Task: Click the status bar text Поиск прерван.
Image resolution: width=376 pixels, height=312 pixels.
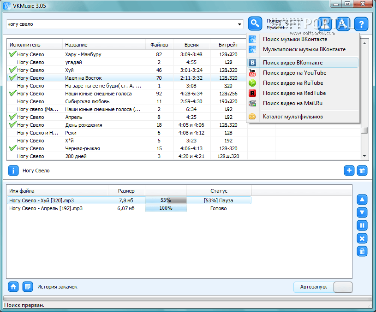Action: pyautogui.click(x=24, y=305)
